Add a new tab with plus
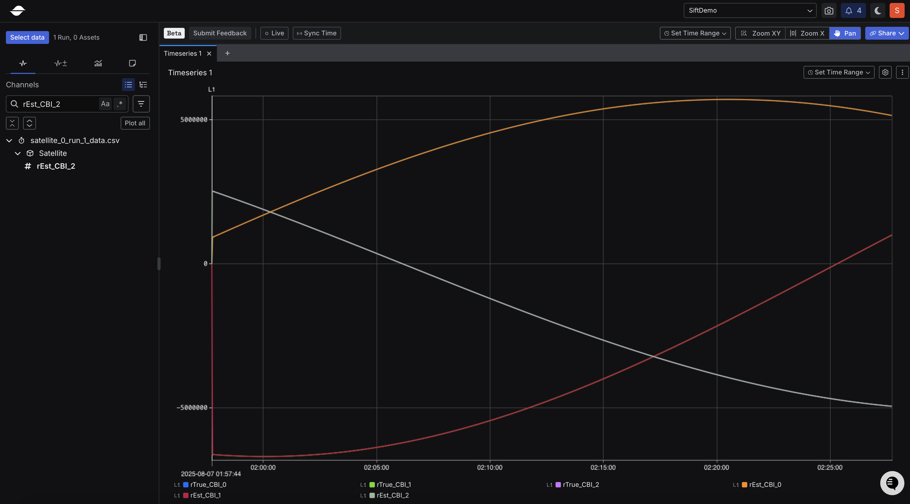Screen dimensions: 910x504 [227, 53]
